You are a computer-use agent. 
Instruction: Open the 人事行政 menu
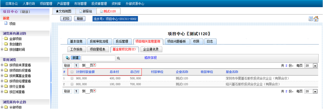click(x=29, y=4)
